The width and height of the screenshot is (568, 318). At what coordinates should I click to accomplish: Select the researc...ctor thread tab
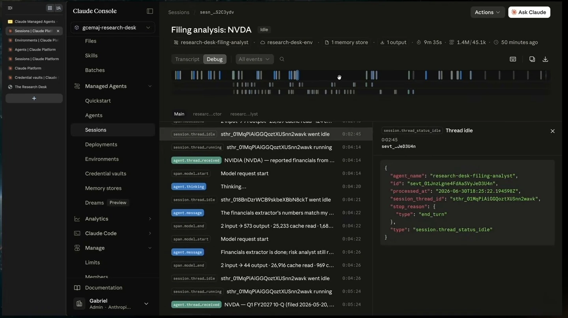point(207,114)
